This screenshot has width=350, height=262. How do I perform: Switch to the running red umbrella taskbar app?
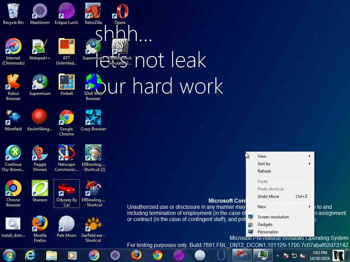coord(242,255)
